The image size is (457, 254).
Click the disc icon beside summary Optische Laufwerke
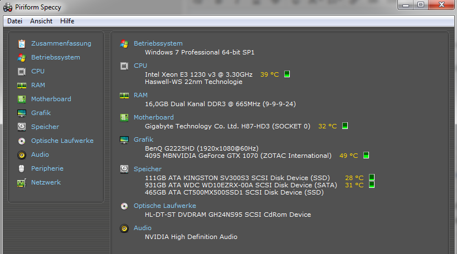(x=124, y=206)
